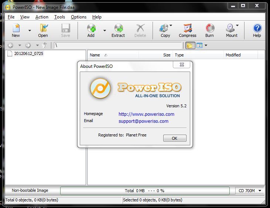The width and height of the screenshot is (270, 208).
Task: Open the Back history dropdown arrow
Action: (x=20, y=45)
